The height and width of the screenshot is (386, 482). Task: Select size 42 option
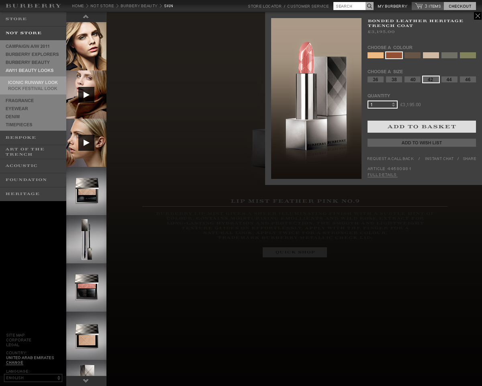431,80
